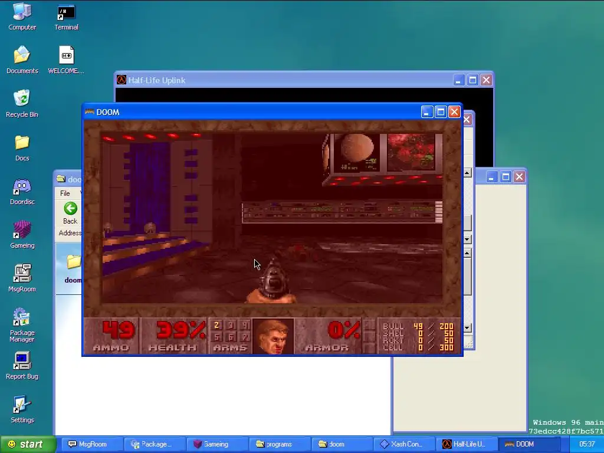Click the CELL ammo count row
604x453 pixels.
point(418,347)
